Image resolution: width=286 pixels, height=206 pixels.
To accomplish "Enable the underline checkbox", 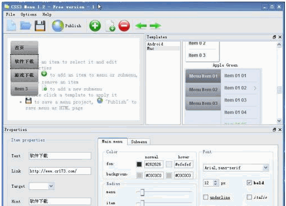I will [x=206, y=197].
